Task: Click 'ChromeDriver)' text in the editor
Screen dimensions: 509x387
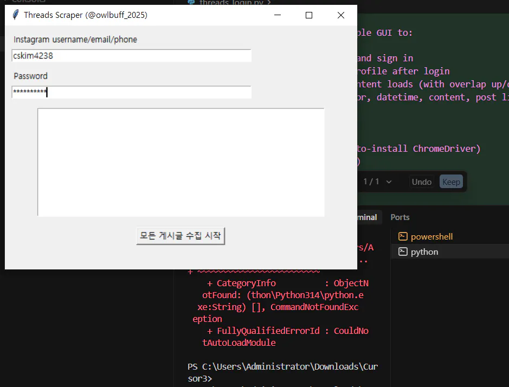Action: (x=446, y=149)
